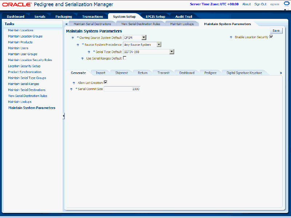
Task: Open Source System Precedence dropdown
Action: [x=159, y=45]
